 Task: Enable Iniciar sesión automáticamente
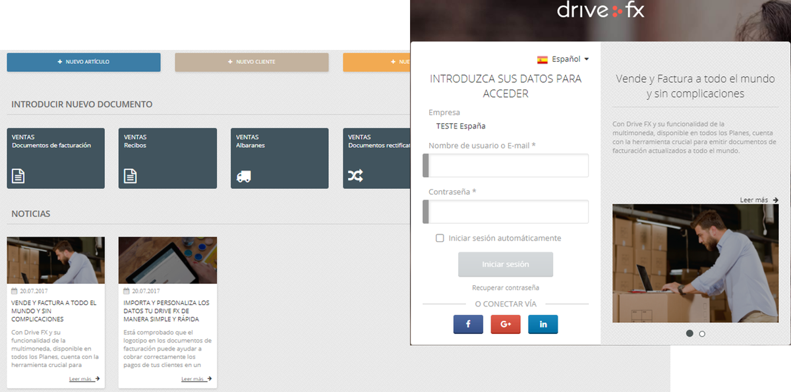click(440, 238)
